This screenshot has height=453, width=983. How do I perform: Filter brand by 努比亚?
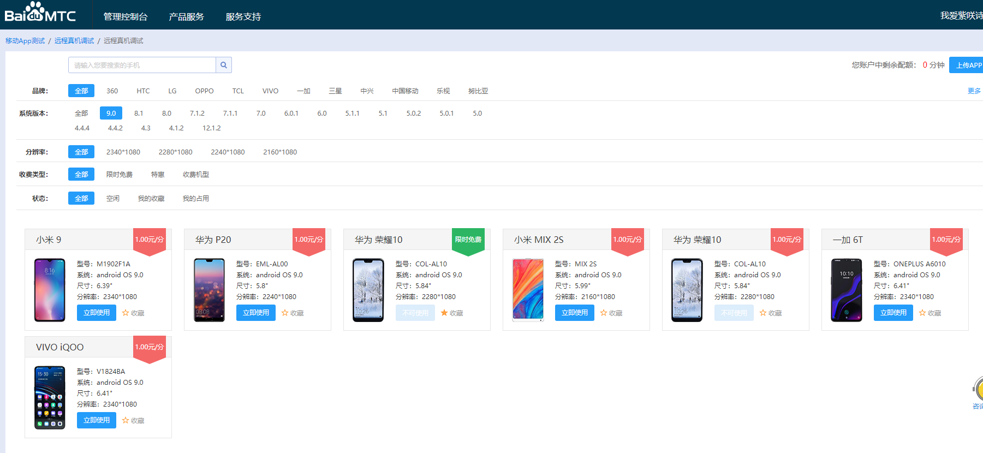[478, 91]
